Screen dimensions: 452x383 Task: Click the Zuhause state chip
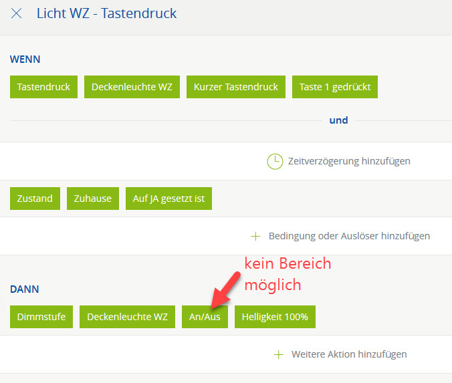(93, 199)
